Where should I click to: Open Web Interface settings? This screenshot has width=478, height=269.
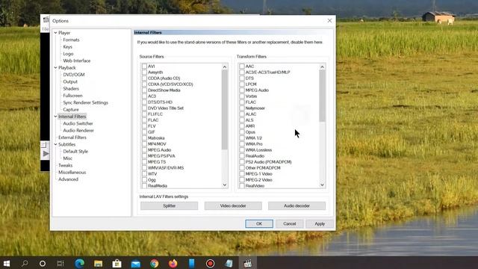point(77,61)
